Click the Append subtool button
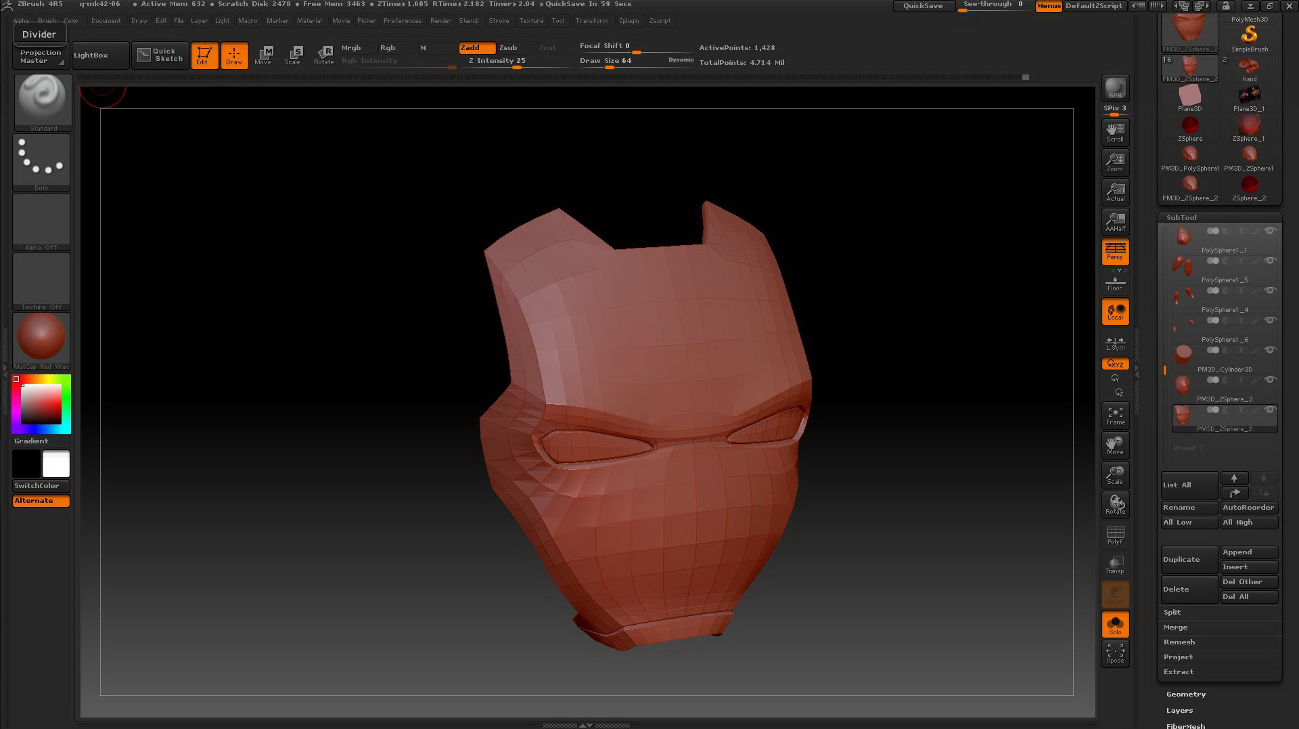The image size is (1299, 729). pyautogui.click(x=1250, y=552)
